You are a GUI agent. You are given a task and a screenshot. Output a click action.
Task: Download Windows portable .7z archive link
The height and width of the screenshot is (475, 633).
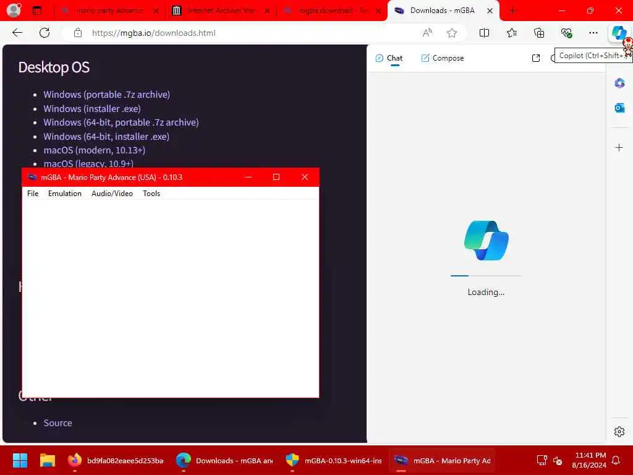(106, 95)
